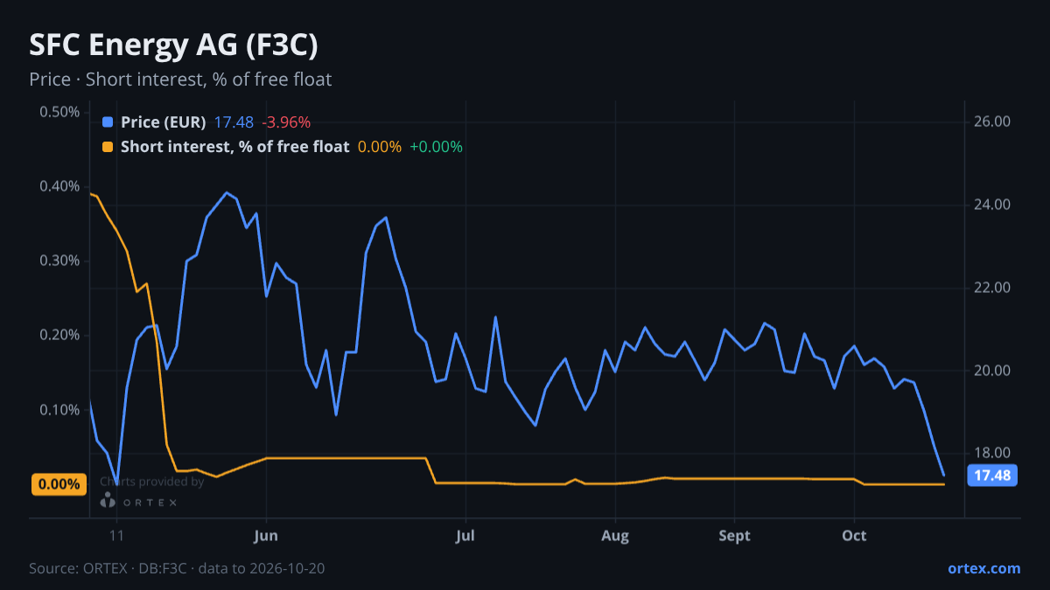Click the +0.00% short interest change value
The image size is (1050, 590).
[436, 147]
